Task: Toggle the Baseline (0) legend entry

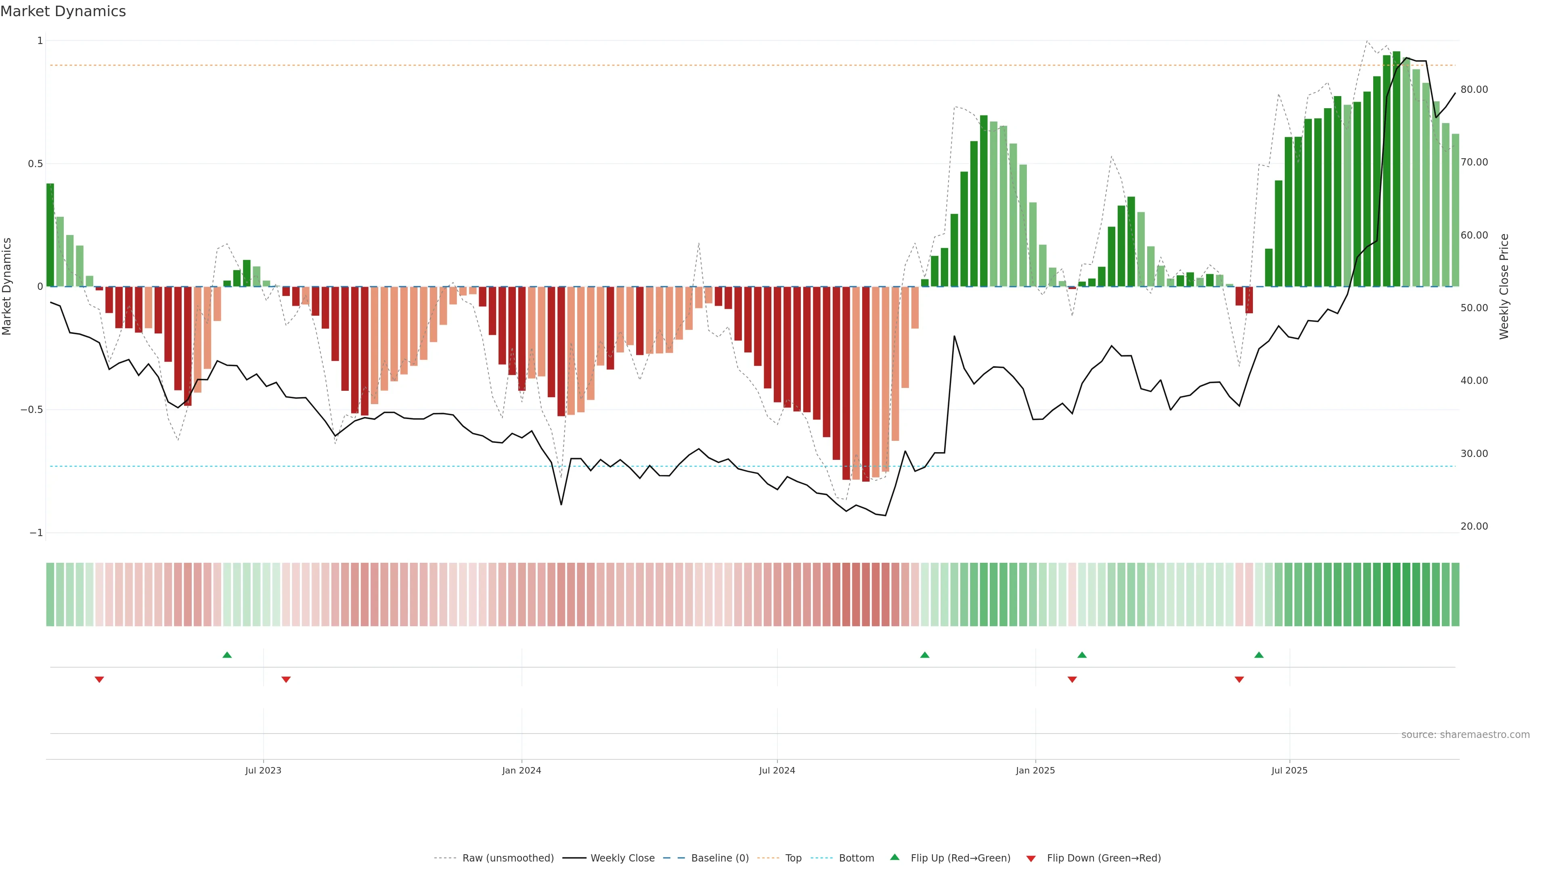Action: point(720,858)
